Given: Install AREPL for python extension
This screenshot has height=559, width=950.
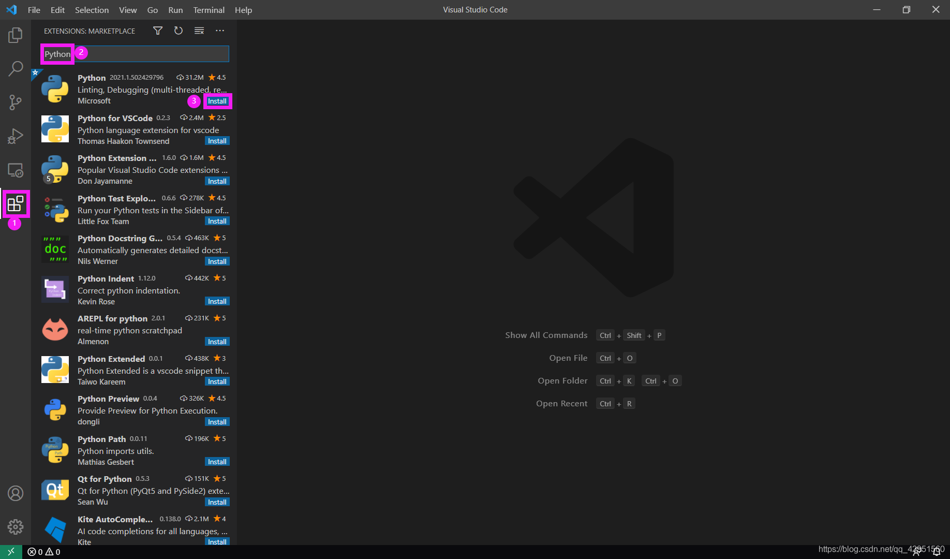Looking at the screenshot, I should [217, 342].
